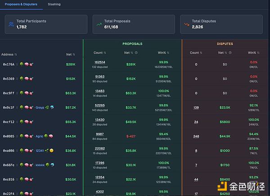Click the tree emoji next to 0x176A
This screenshot has height=196, width=270.
[x=21, y=64]
